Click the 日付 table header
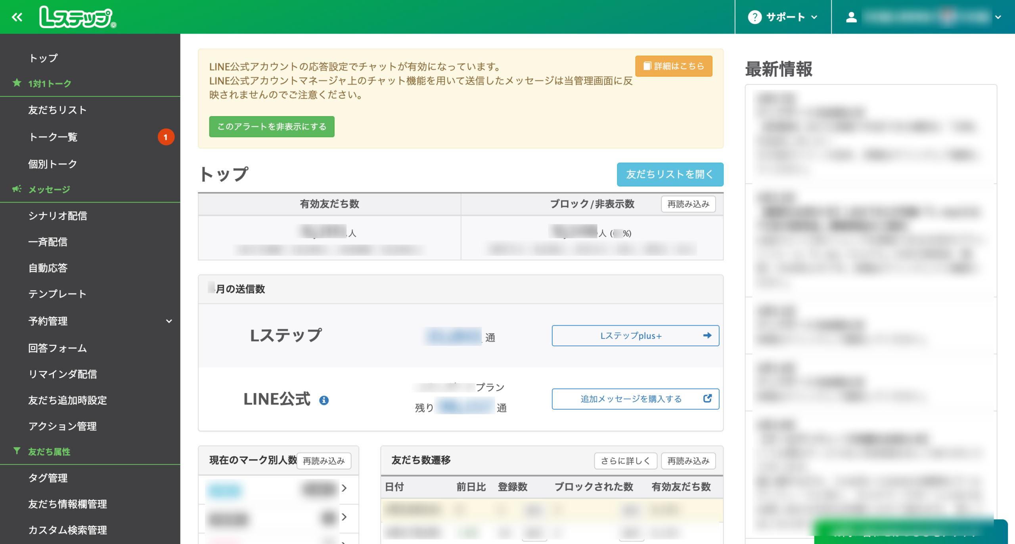This screenshot has height=544, width=1015. click(395, 487)
